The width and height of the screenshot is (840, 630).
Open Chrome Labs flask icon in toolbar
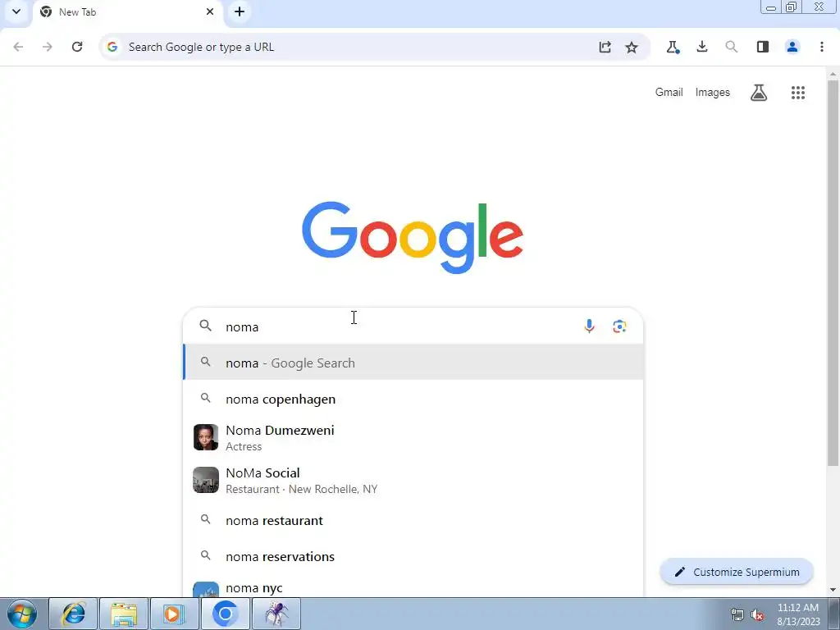tap(673, 47)
